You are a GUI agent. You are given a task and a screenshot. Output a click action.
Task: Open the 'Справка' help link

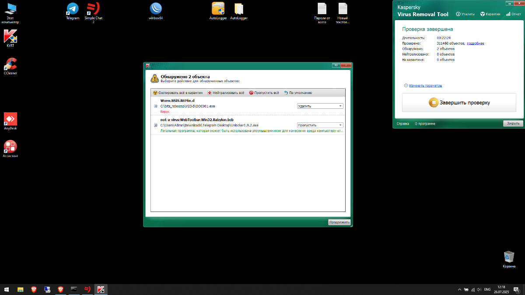tap(403, 124)
